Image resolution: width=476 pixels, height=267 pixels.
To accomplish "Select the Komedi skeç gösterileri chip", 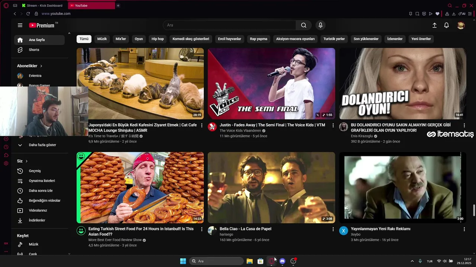I will click(191, 39).
